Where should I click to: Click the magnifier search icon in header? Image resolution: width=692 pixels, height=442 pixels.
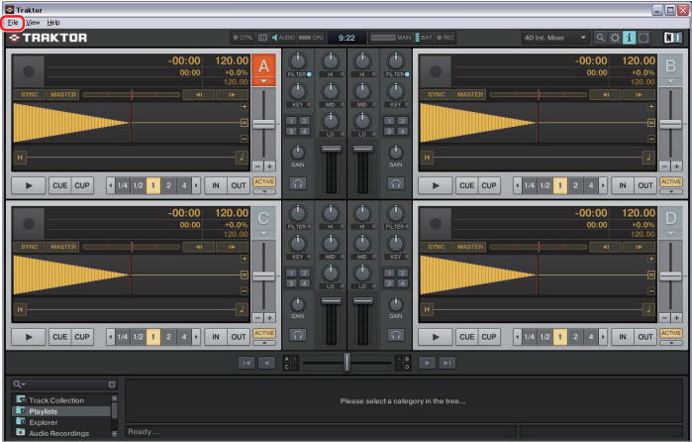point(600,38)
